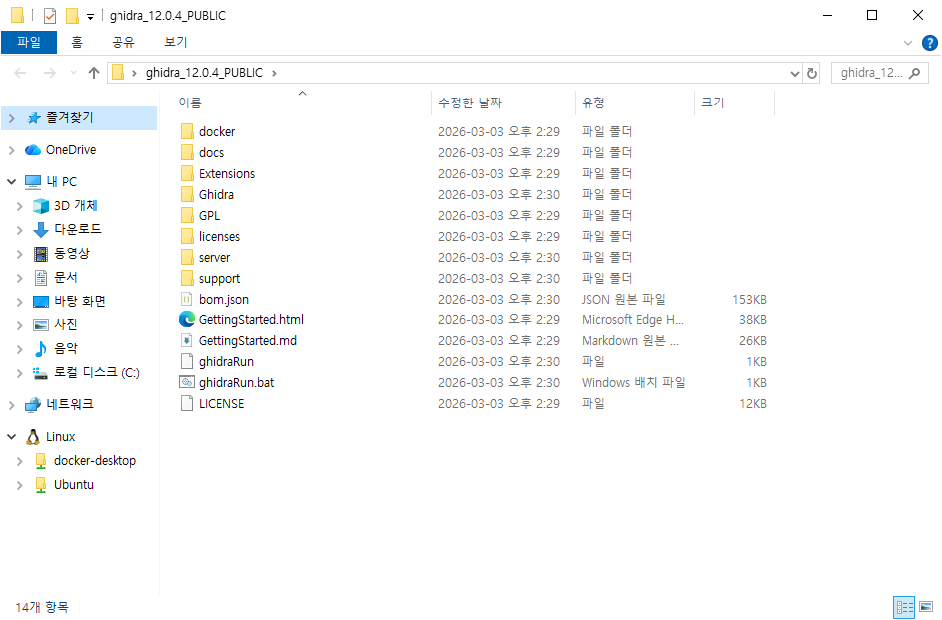Click the Microsoft Edge icon of GettingStarted.html

187,320
